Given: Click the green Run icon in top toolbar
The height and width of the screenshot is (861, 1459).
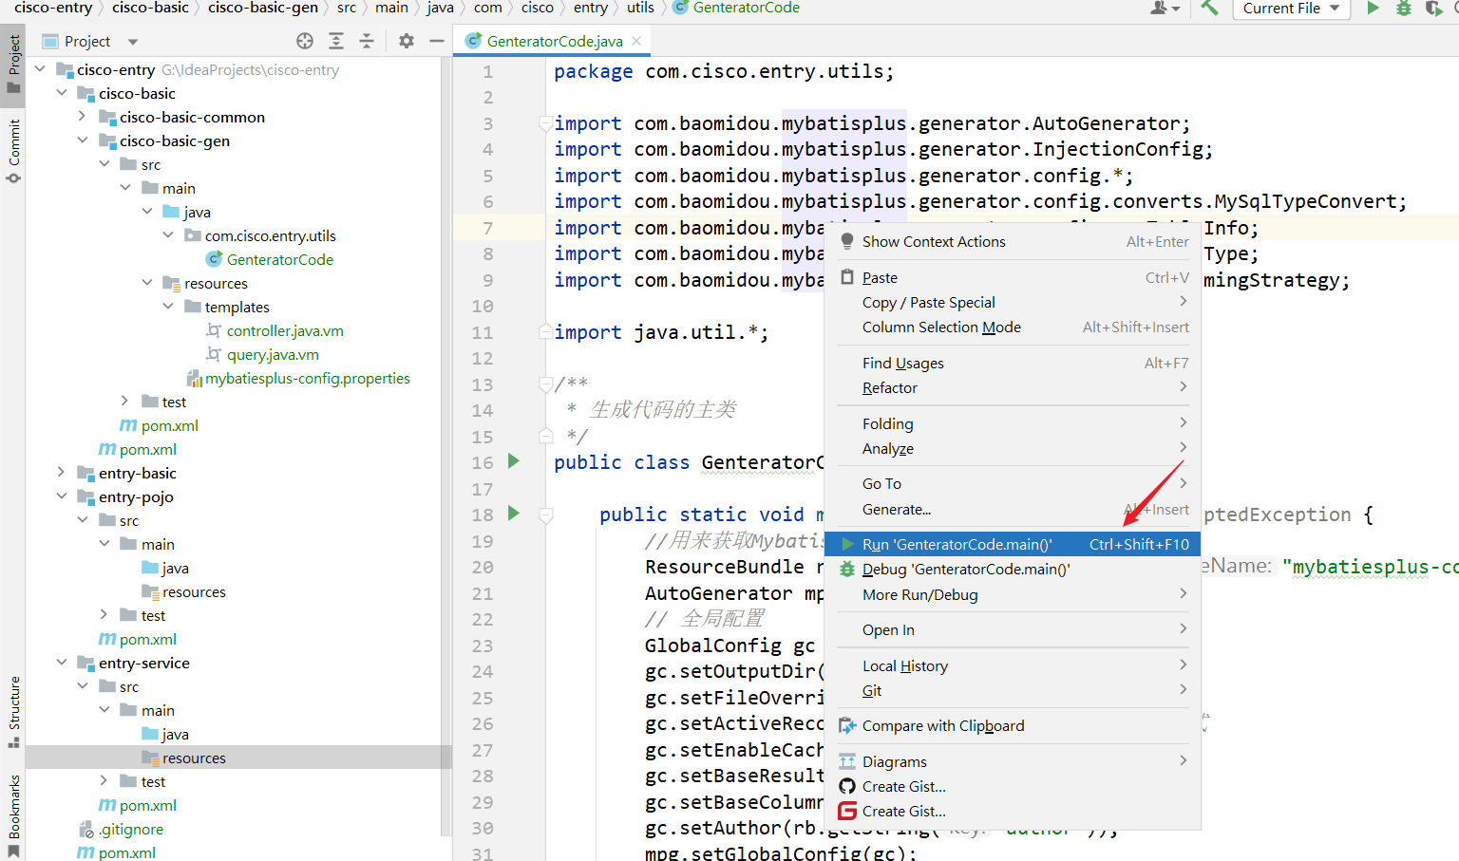Looking at the screenshot, I should click(x=1373, y=8).
